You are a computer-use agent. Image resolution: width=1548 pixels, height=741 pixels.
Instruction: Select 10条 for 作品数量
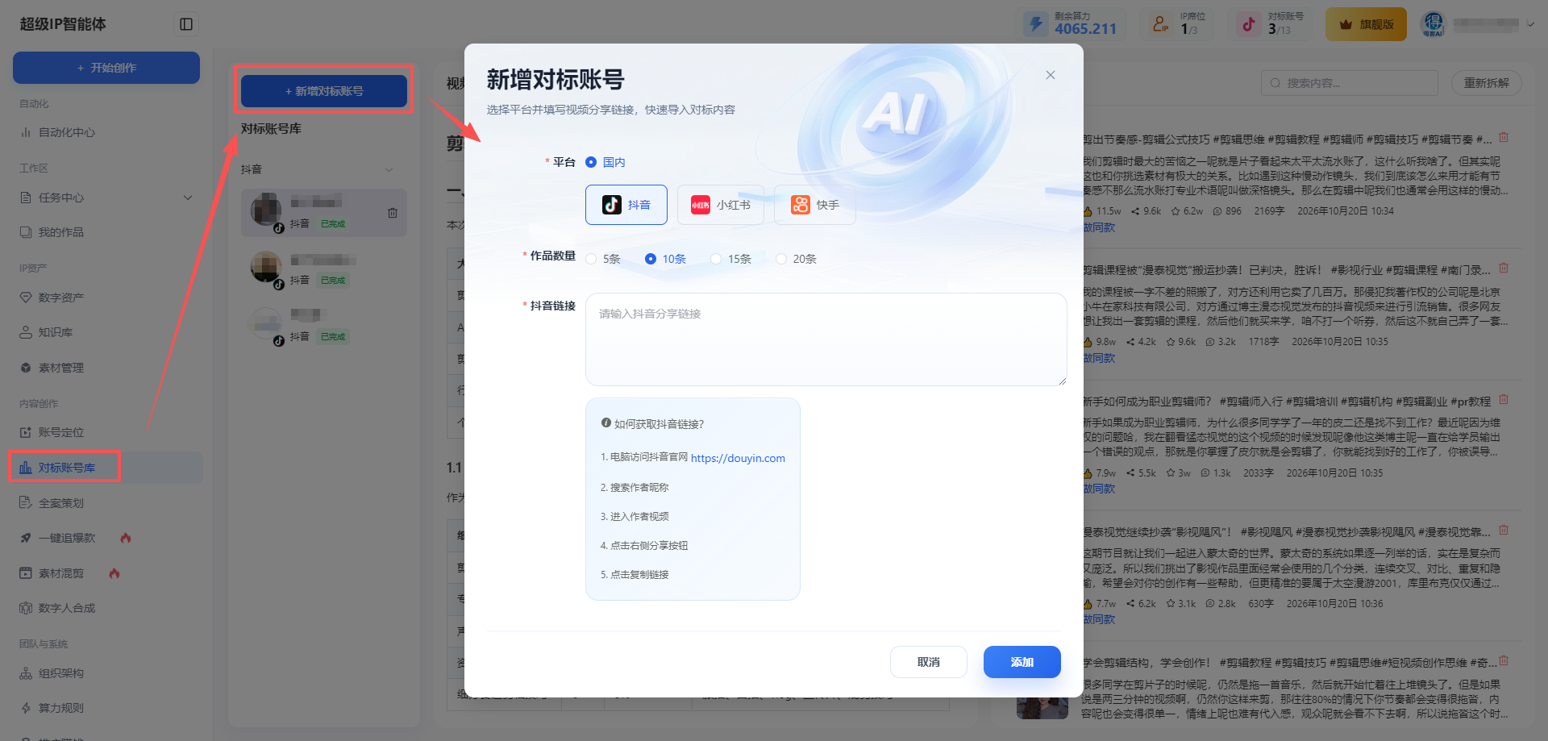click(651, 259)
